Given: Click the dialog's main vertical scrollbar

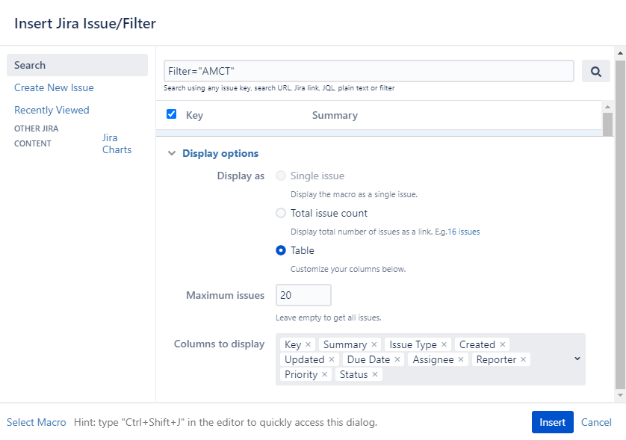Looking at the screenshot, I should [620, 224].
